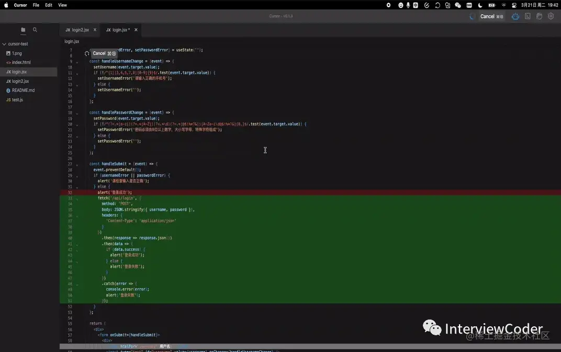Open the file explorer panel icon
Image resolution: width=561 pixels, height=352 pixels.
click(x=23, y=30)
